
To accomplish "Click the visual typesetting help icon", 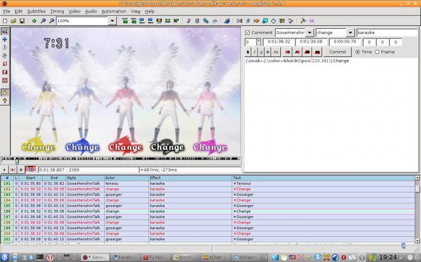I will [5, 101].
